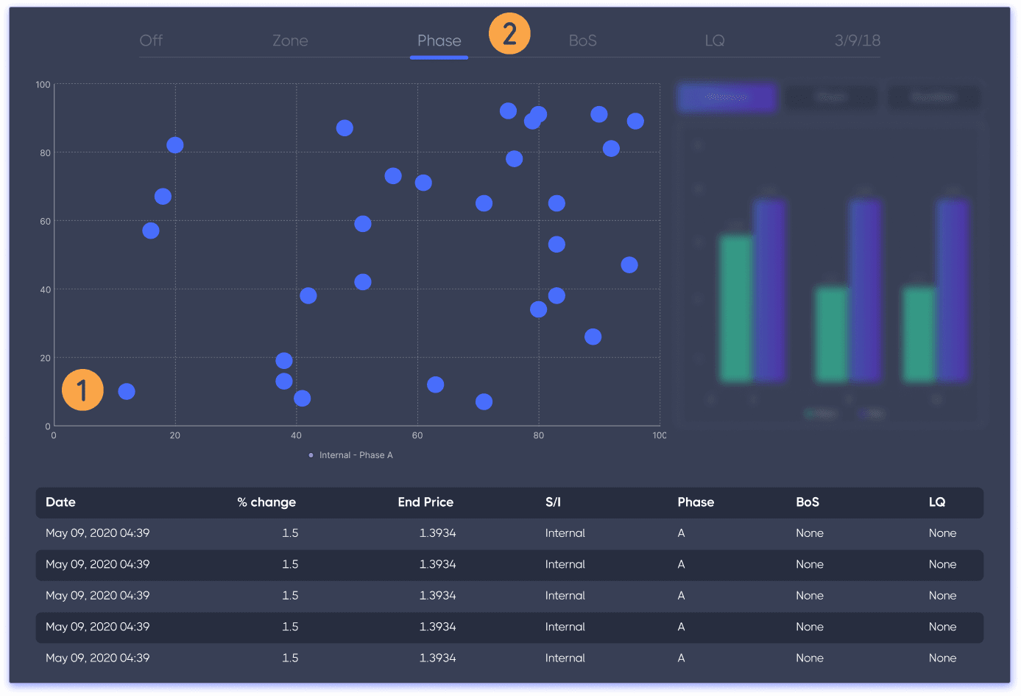Toggle the Internal - Phase A legend entry

350,455
